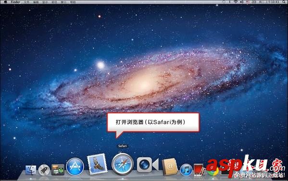288x181 pixels.
Task: Click the battery status icon
Action: pyautogui.click(x=254, y=2)
